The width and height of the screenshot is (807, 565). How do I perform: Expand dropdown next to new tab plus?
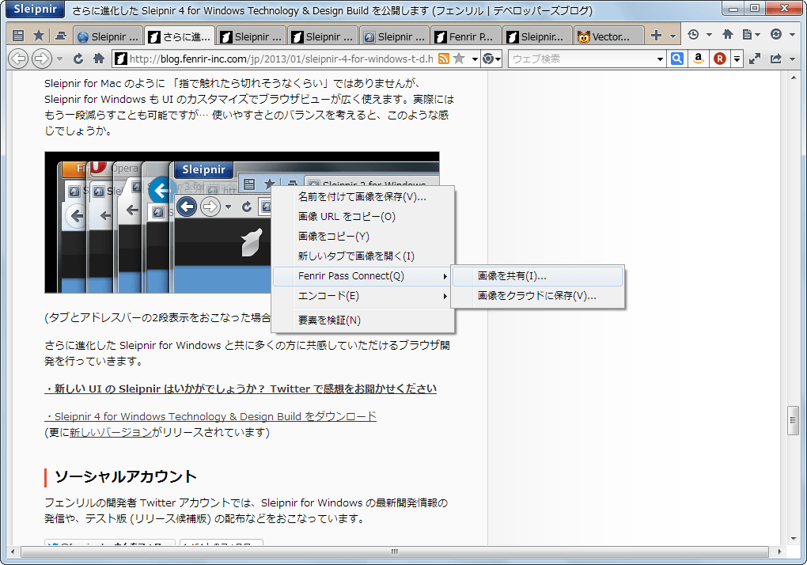672,36
